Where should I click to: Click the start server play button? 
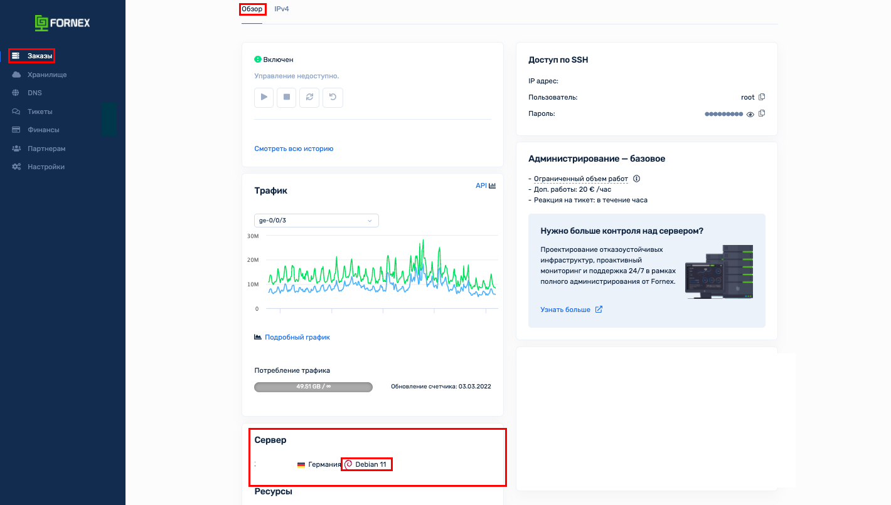tap(264, 97)
